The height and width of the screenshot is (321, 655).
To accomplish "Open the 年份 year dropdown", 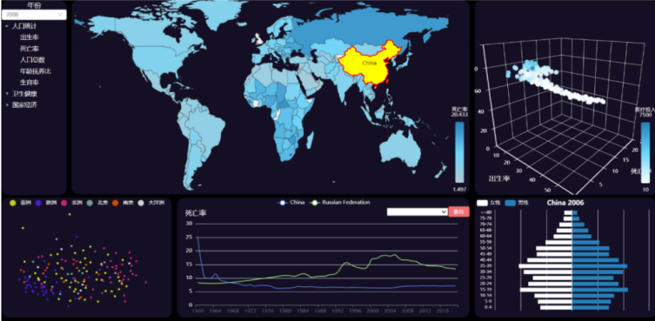I will point(34,15).
